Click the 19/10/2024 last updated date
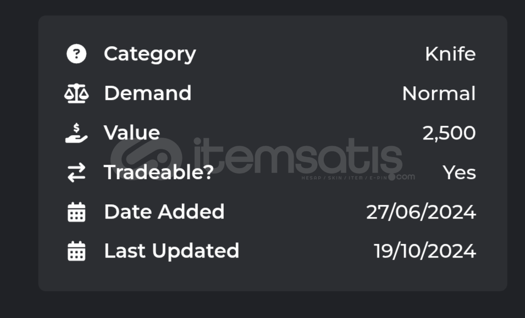525x318 pixels. pos(424,251)
